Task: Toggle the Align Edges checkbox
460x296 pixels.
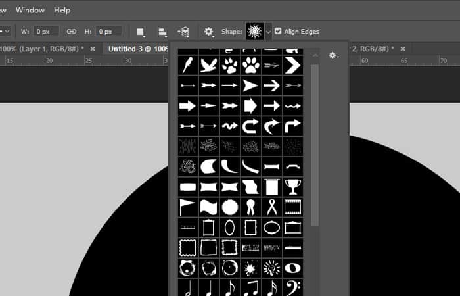Action: tap(278, 31)
